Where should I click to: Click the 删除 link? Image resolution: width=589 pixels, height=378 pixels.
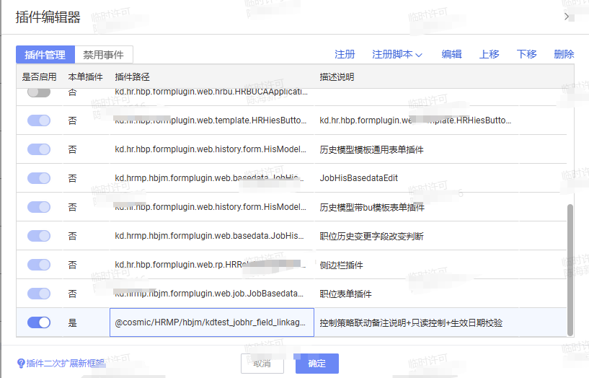coord(564,55)
